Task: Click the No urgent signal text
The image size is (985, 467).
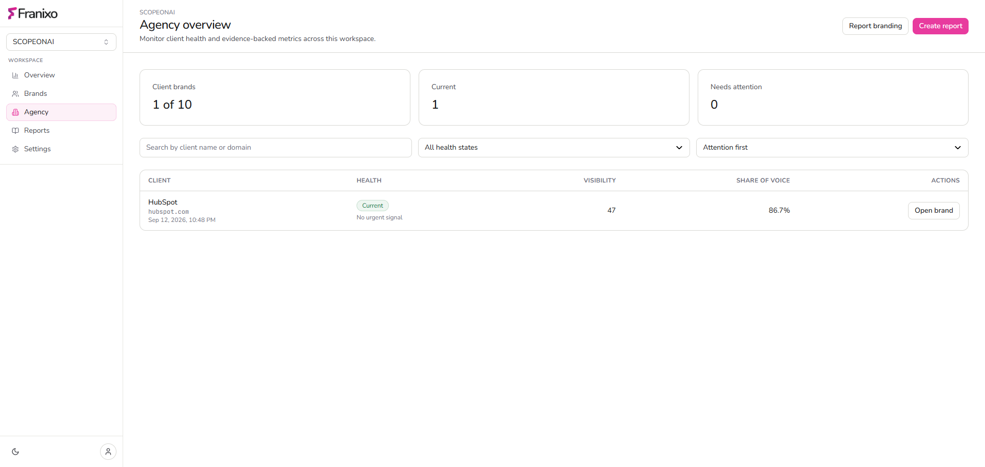Action: [x=380, y=218]
